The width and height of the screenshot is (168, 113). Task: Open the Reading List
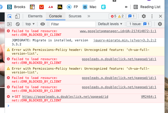(x=147, y=7)
